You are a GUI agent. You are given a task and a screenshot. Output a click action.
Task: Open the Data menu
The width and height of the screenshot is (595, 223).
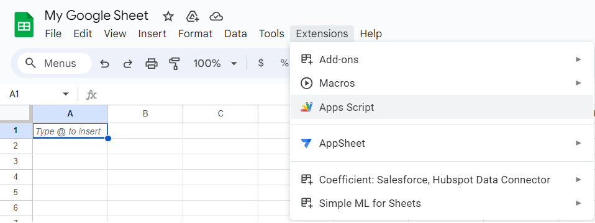point(235,33)
